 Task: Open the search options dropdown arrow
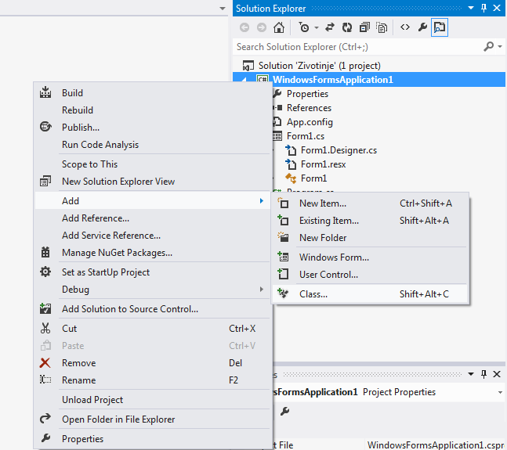tap(501, 47)
